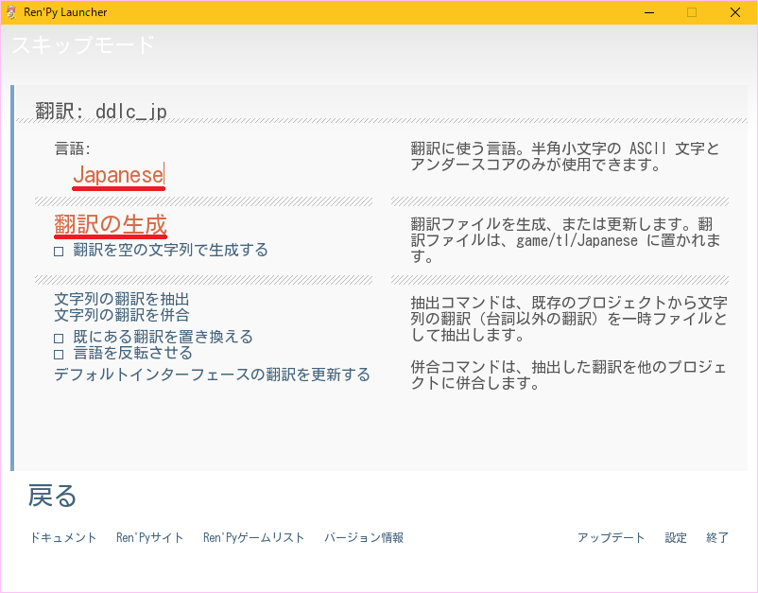
Task: Open 設定 preferences
Action: (676, 537)
